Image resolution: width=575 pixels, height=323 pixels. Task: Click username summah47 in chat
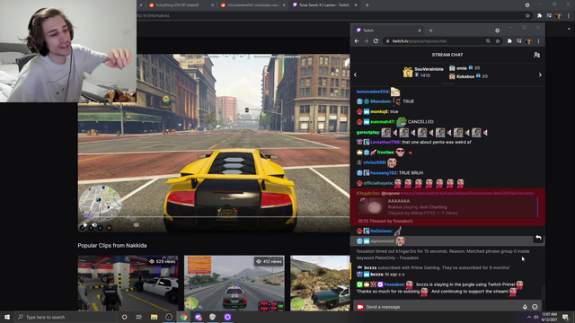coord(383,122)
